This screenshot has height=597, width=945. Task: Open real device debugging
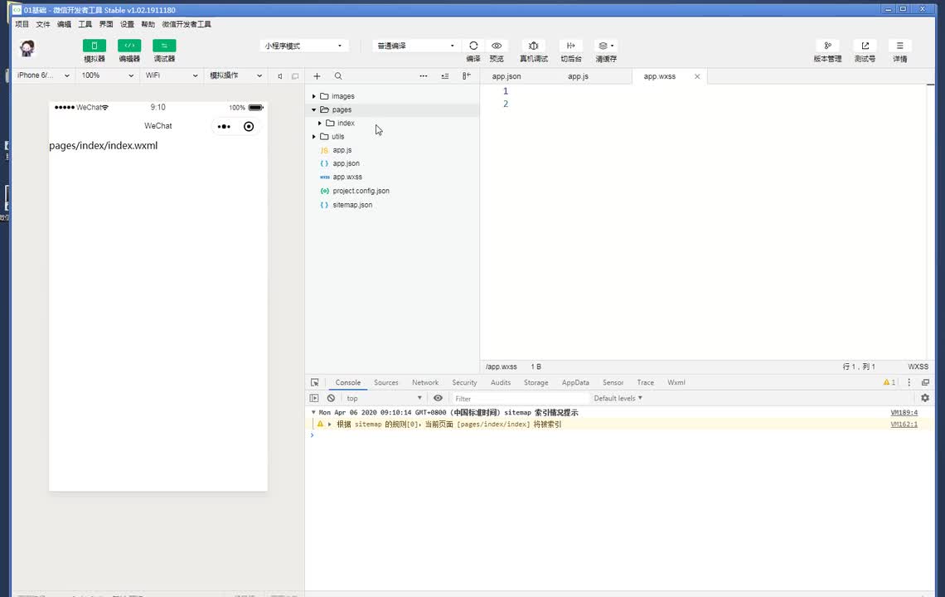pyautogui.click(x=533, y=46)
